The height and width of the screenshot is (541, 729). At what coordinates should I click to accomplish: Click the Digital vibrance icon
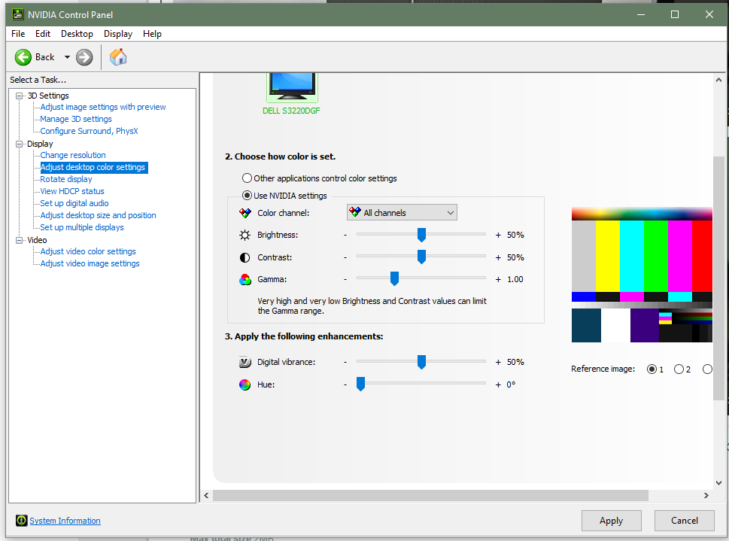245,362
